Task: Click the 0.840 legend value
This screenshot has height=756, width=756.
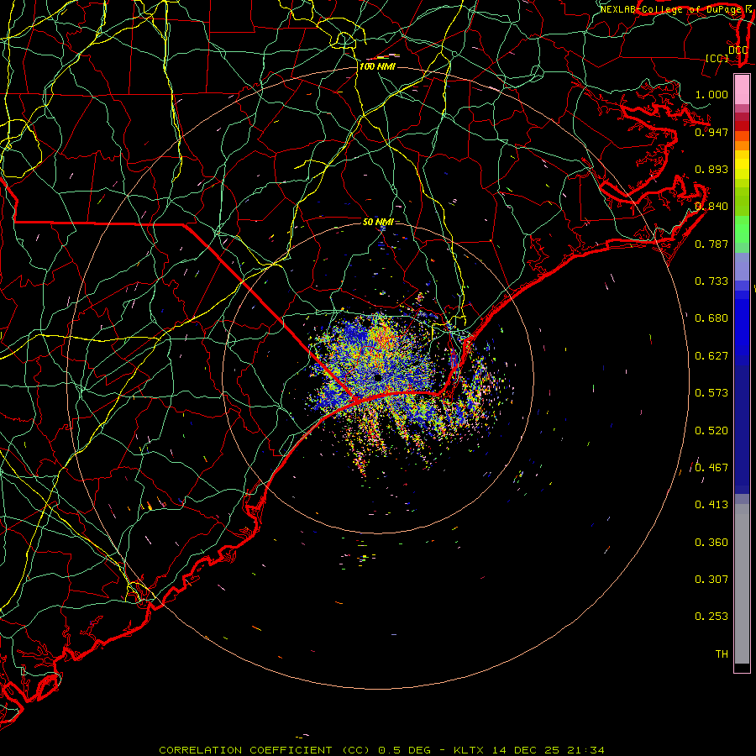Action: click(x=711, y=207)
